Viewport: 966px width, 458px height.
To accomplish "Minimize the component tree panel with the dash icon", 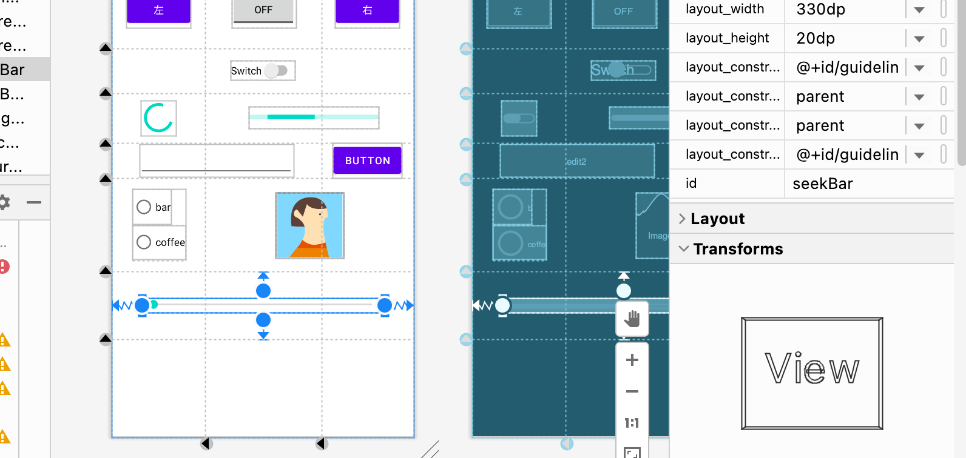I will [34, 202].
